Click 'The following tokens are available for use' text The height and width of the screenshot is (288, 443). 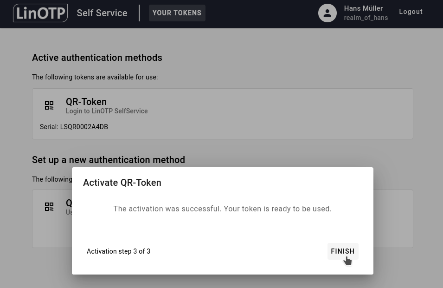95,77
